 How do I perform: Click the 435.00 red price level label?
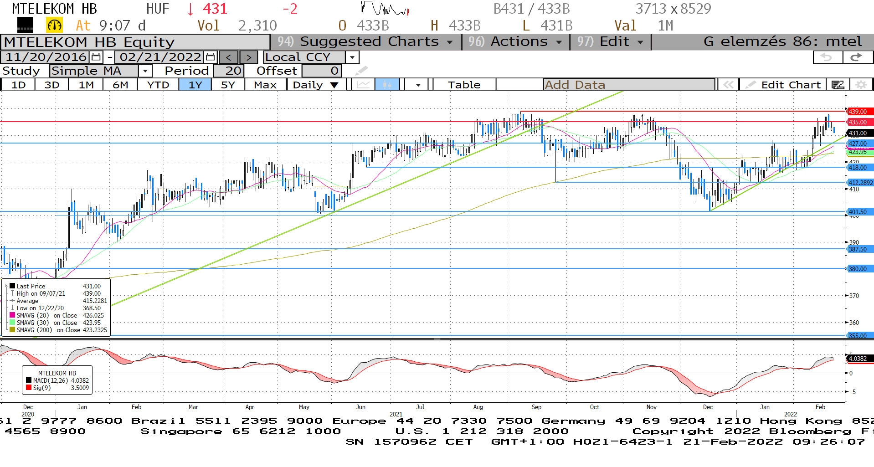tap(860, 122)
